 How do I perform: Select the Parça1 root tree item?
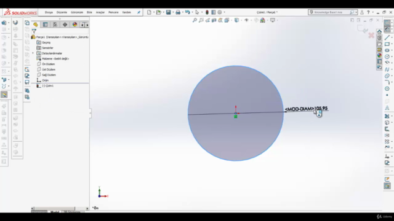[x=60, y=37]
